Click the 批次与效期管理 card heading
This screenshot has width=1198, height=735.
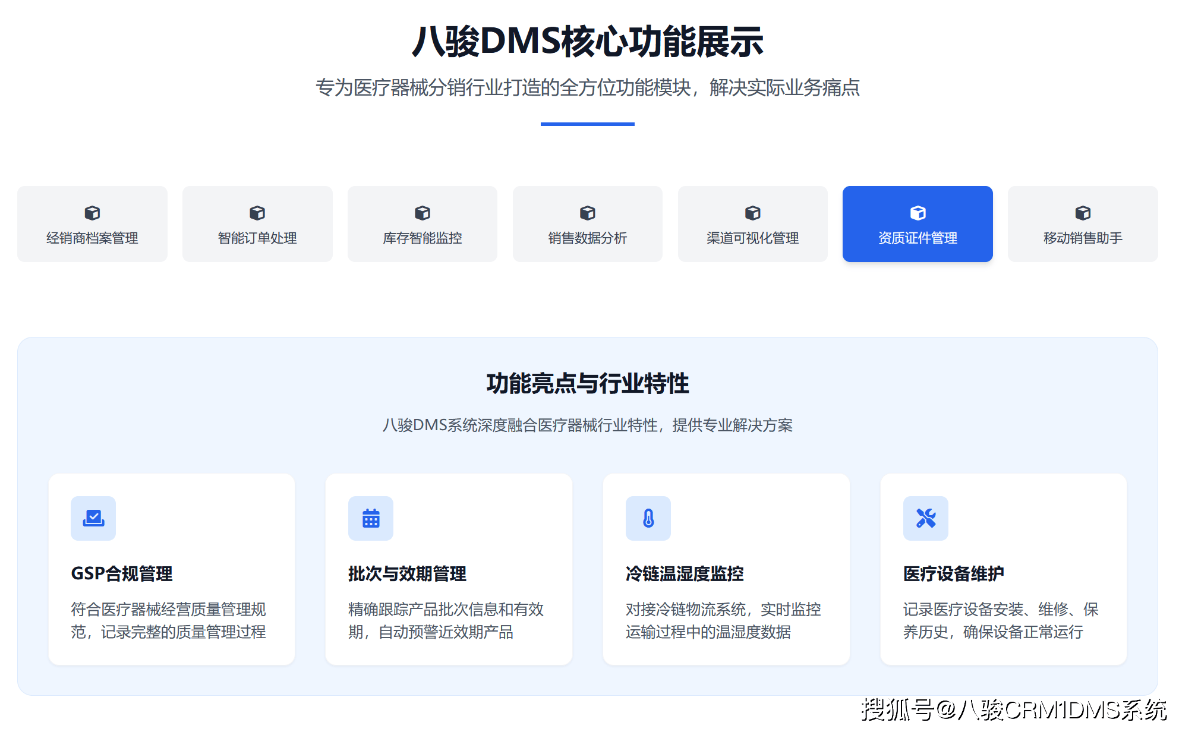407,573
